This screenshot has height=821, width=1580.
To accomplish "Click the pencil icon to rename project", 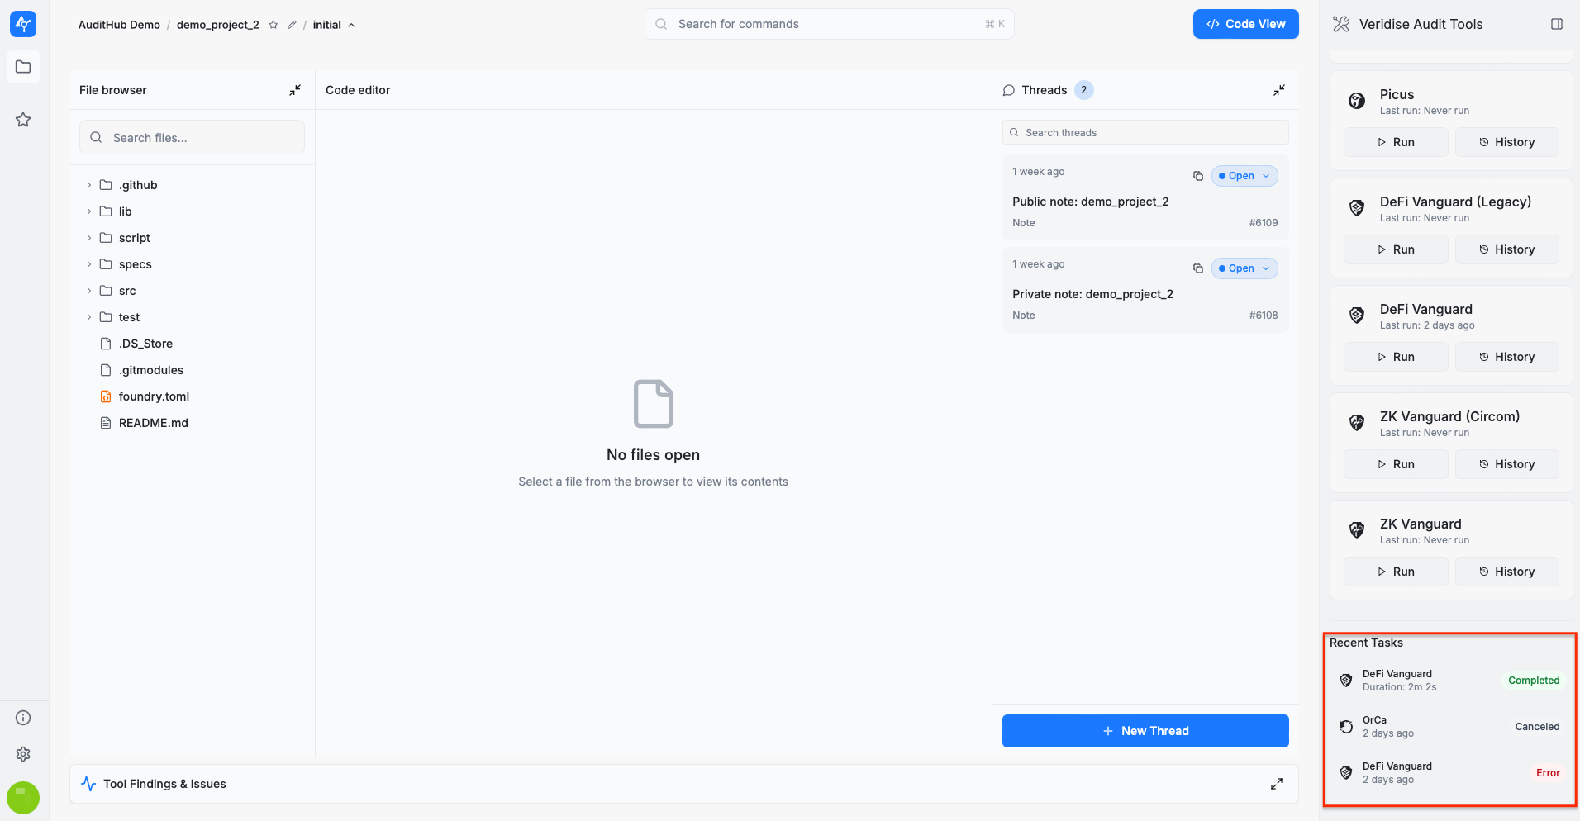I will tap(292, 25).
